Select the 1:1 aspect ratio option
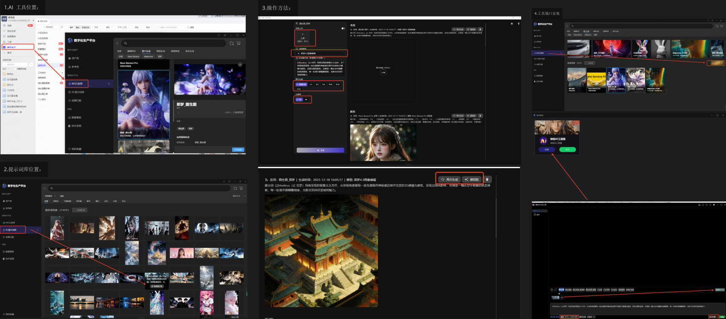 click(311, 85)
